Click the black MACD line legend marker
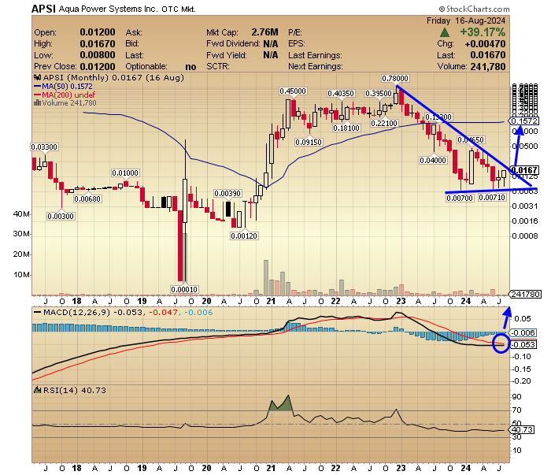The image size is (551, 475). [x=37, y=312]
